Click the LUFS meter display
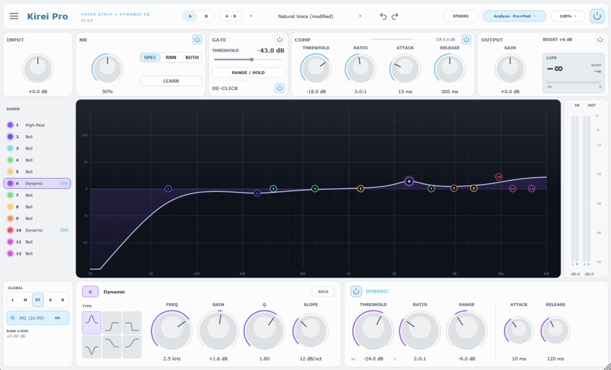 pos(573,73)
